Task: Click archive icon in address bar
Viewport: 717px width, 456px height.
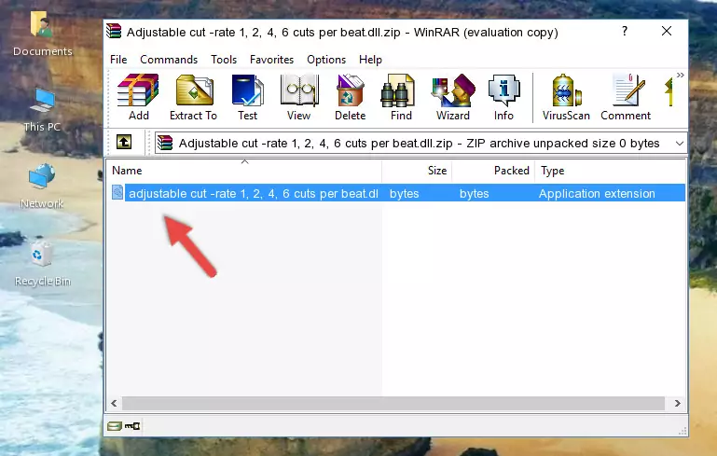Action: click(x=165, y=144)
